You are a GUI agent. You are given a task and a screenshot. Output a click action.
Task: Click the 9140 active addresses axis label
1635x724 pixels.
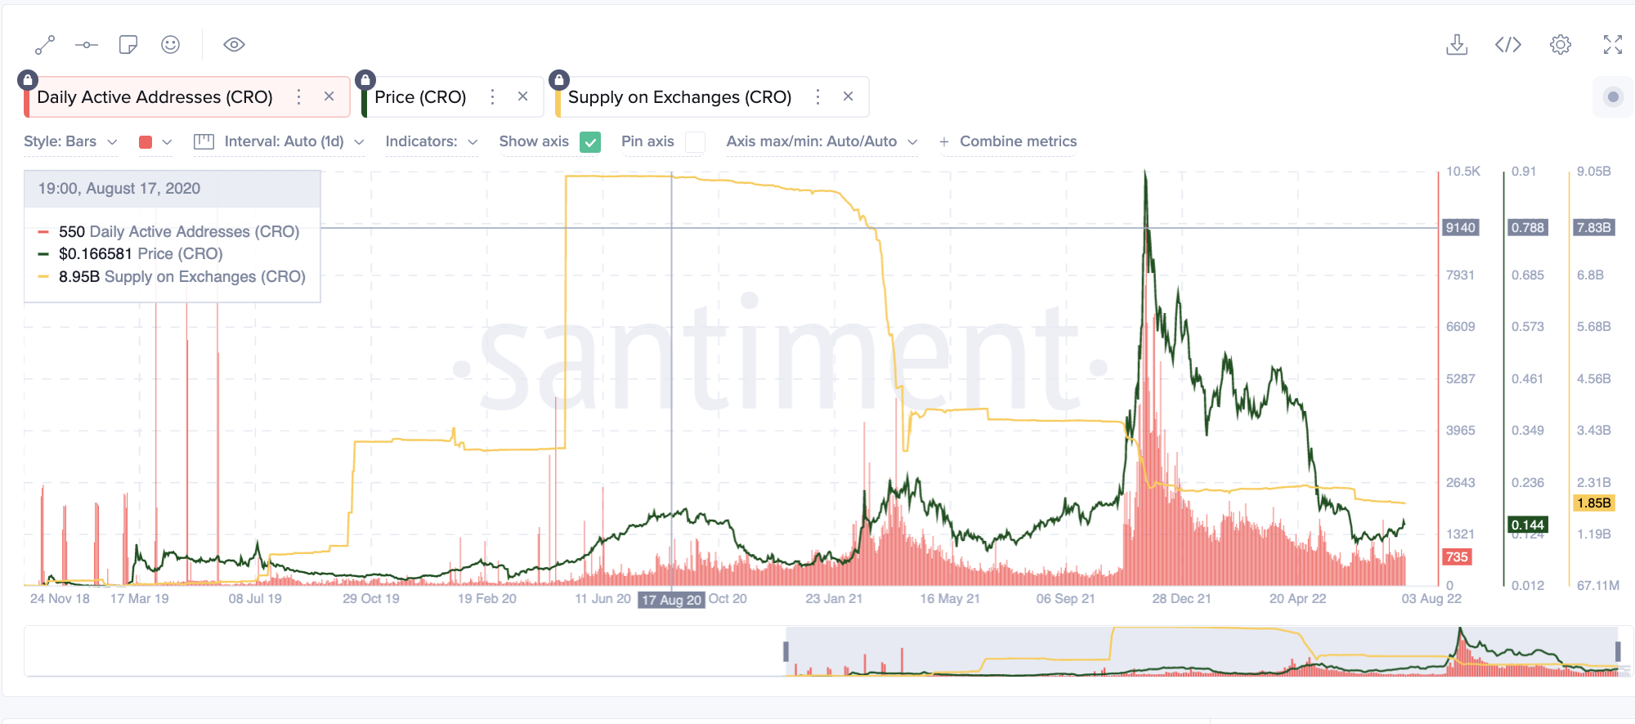pyautogui.click(x=1460, y=228)
